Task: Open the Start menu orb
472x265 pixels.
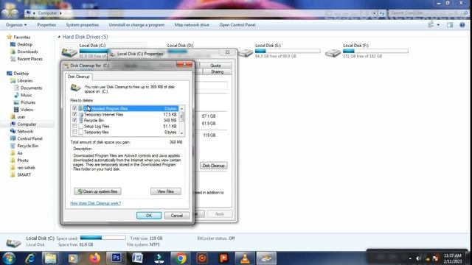Action: (x=9, y=258)
